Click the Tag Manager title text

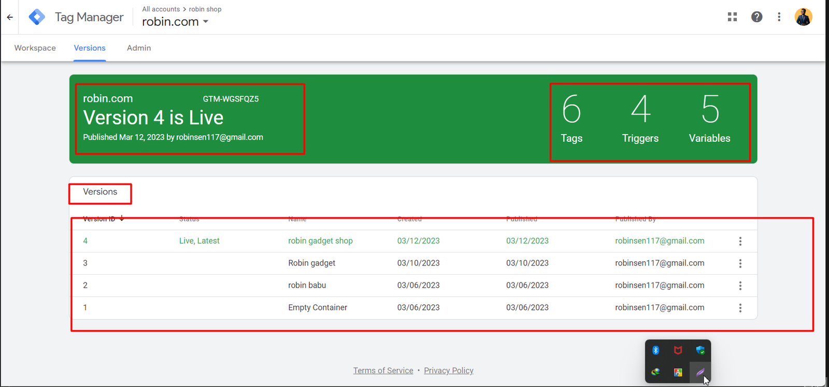point(89,17)
